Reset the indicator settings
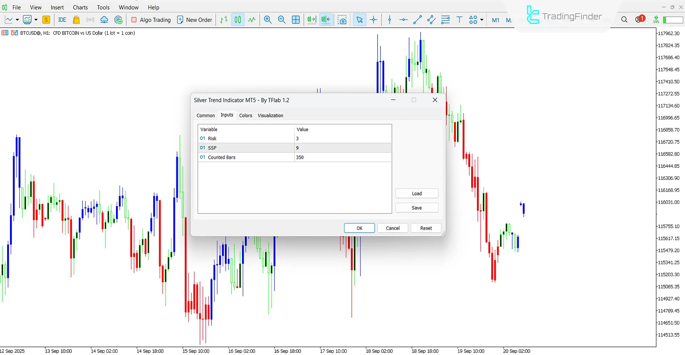The image size is (685, 355). pyautogui.click(x=426, y=228)
